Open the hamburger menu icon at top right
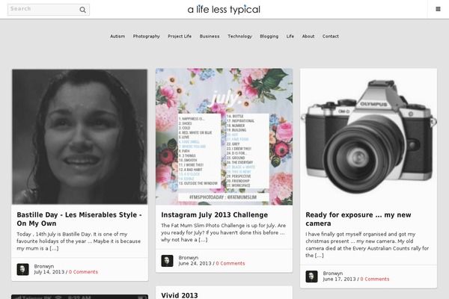This screenshot has height=299, width=449. pyautogui.click(x=438, y=9)
